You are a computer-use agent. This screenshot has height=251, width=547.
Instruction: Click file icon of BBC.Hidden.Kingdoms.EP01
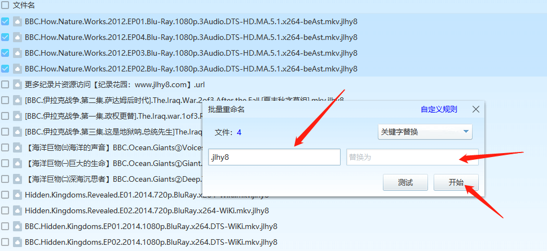click(x=17, y=227)
